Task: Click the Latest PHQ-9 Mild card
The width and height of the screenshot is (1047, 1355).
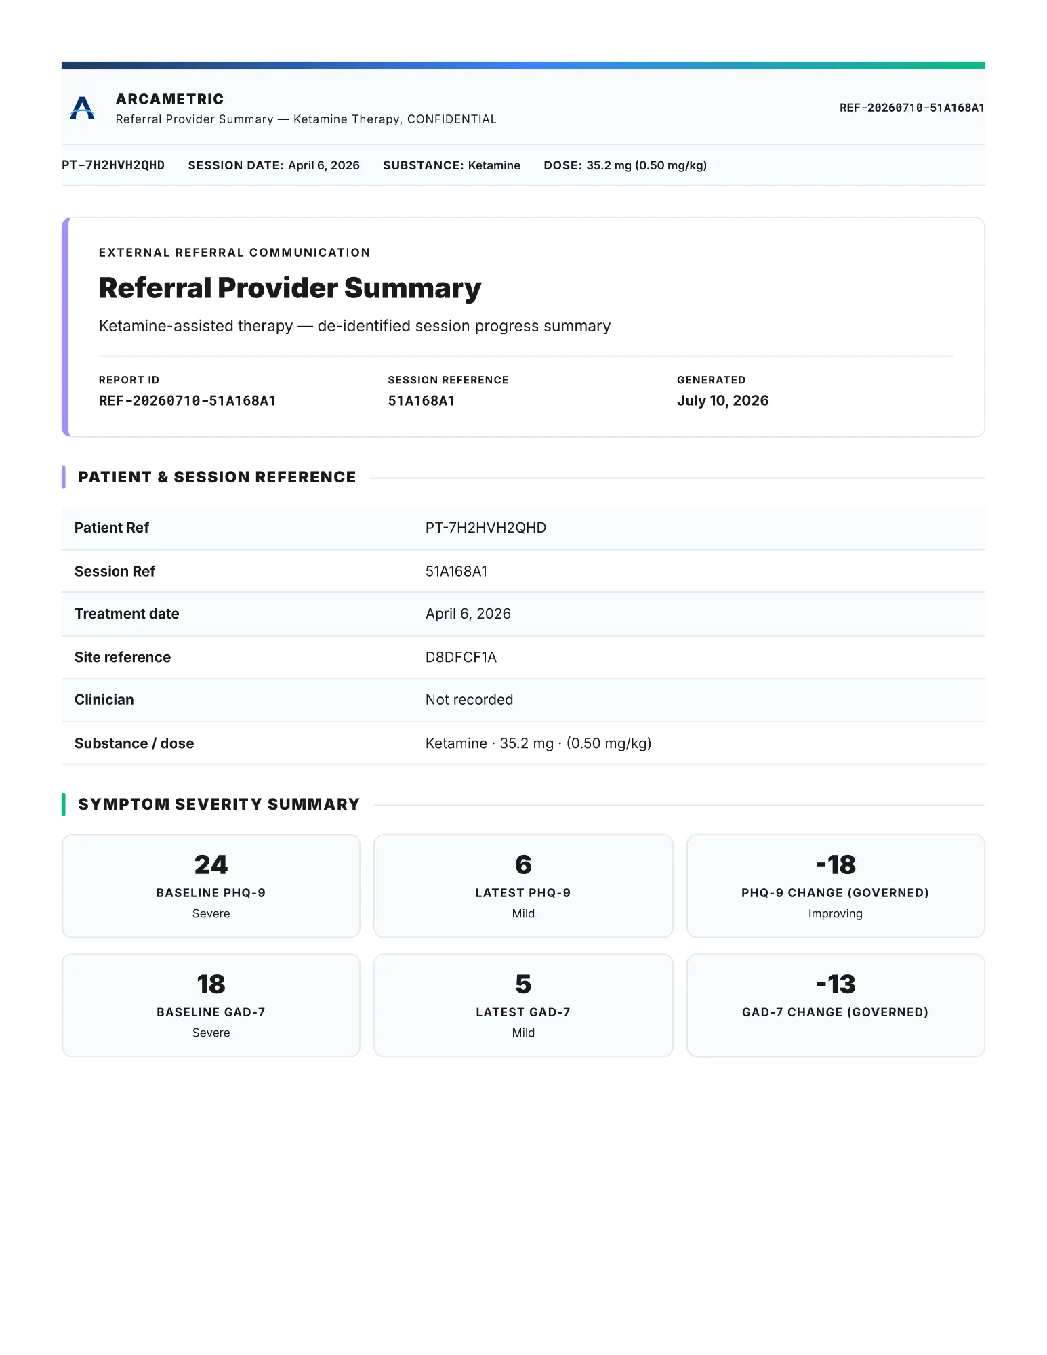Action: coord(523,886)
